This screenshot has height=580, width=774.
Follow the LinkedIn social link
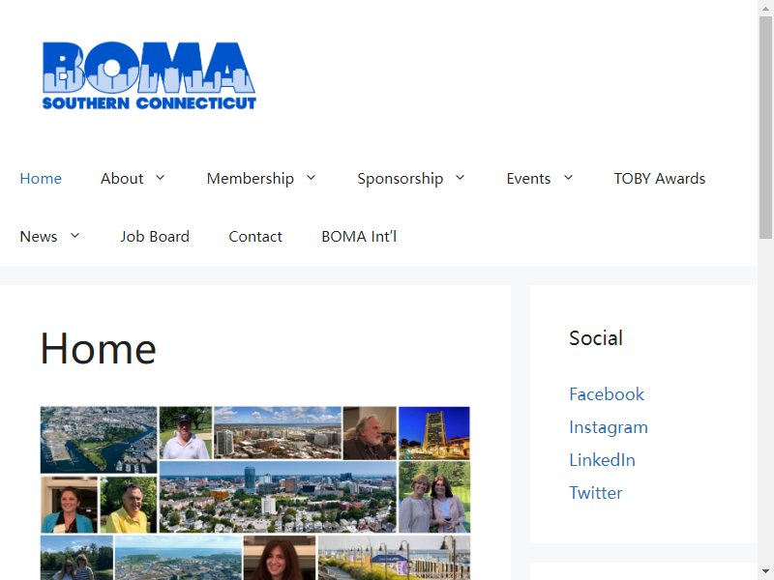(602, 460)
